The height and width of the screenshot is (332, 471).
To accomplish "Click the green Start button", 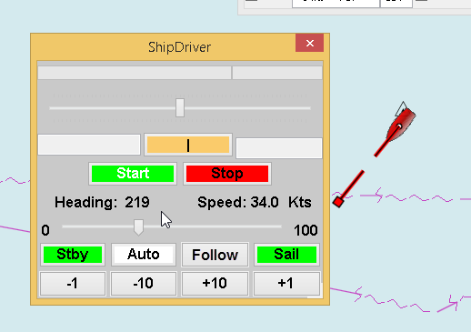I will [x=133, y=174].
